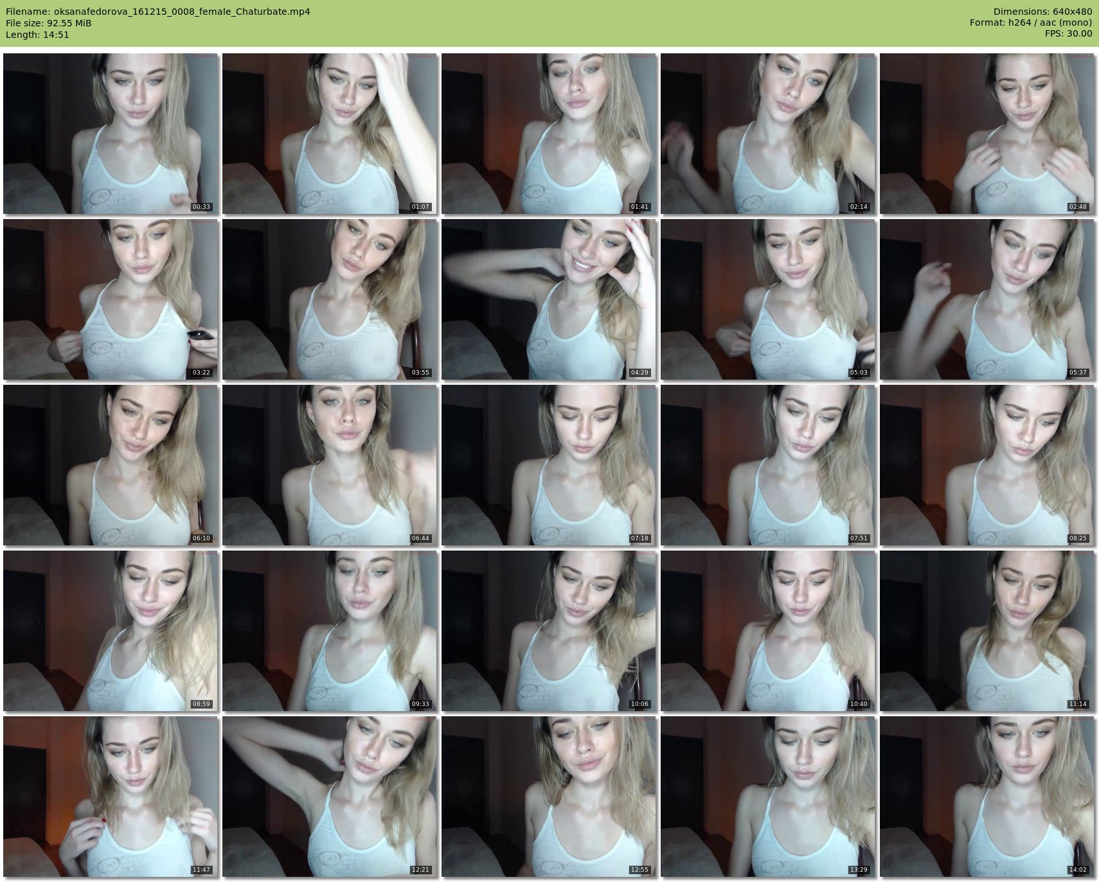Viewport: 1099px width, 882px height.
Task: Open the thumbnail timestamped 00:33
Action: pyautogui.click(x=111, y=134)
